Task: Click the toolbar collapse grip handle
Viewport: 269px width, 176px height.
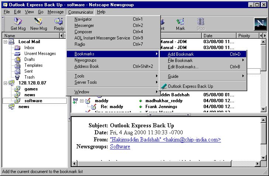Action: (x=3, y=24)
